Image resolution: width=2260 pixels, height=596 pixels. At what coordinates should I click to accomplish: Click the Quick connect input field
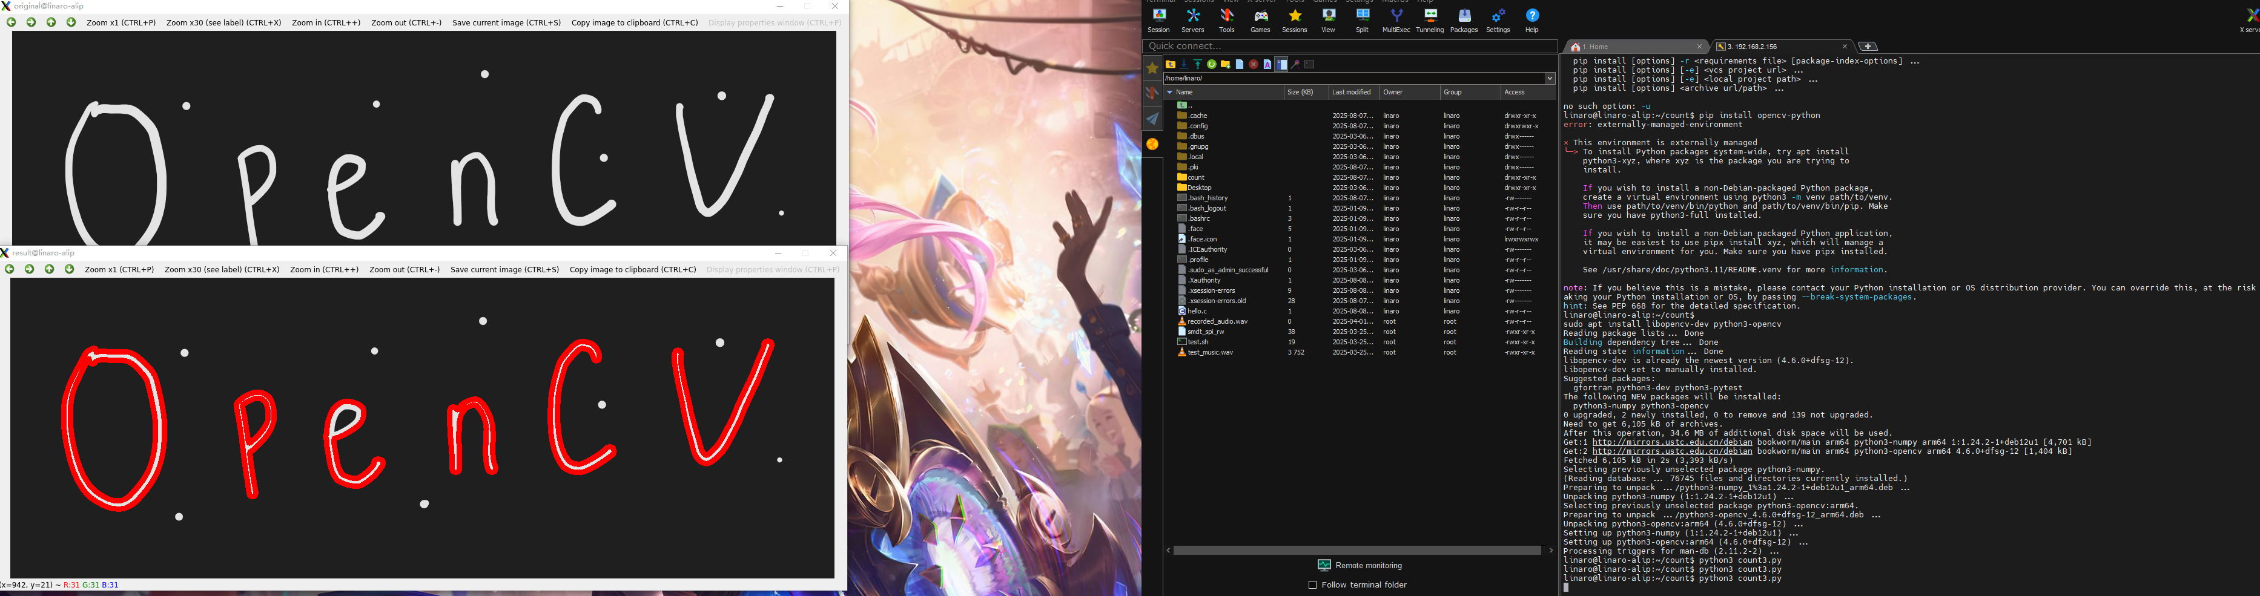pyautogui.click(x=1349, y=47)
